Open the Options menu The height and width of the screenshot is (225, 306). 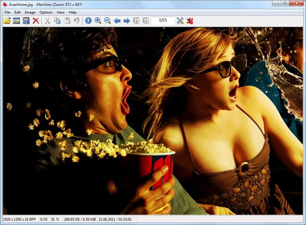point(46,12)
